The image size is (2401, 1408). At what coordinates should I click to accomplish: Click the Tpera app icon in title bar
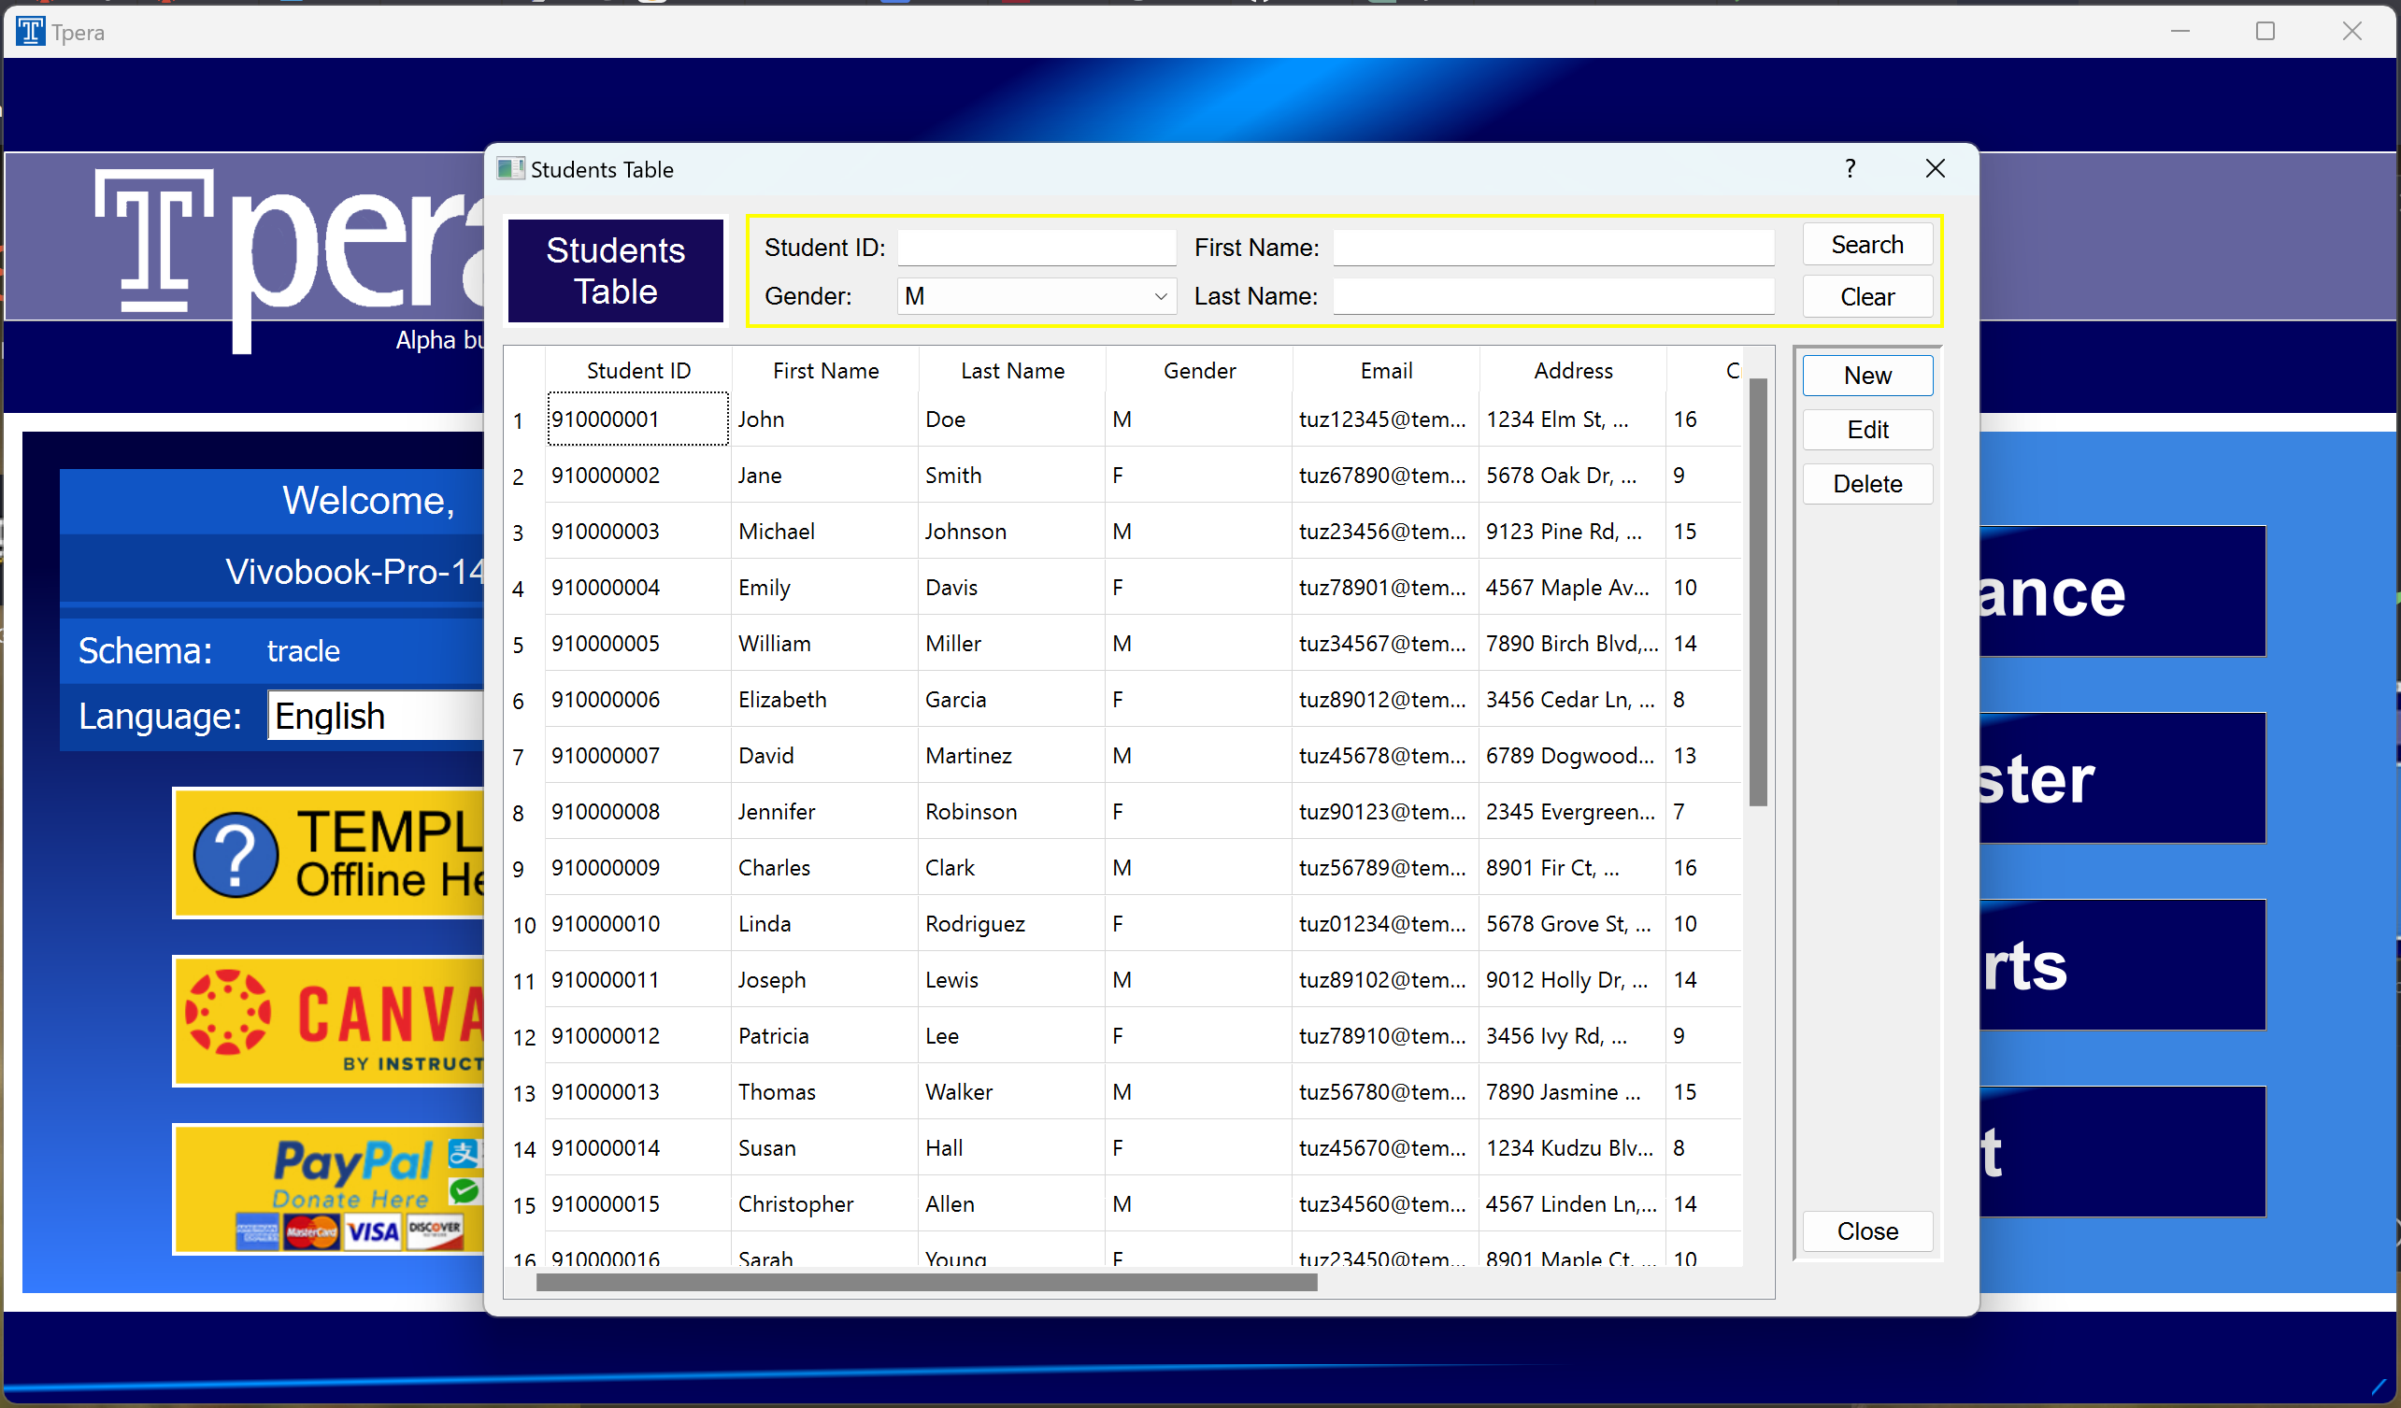pyautogui.click(x=30, y=32)
